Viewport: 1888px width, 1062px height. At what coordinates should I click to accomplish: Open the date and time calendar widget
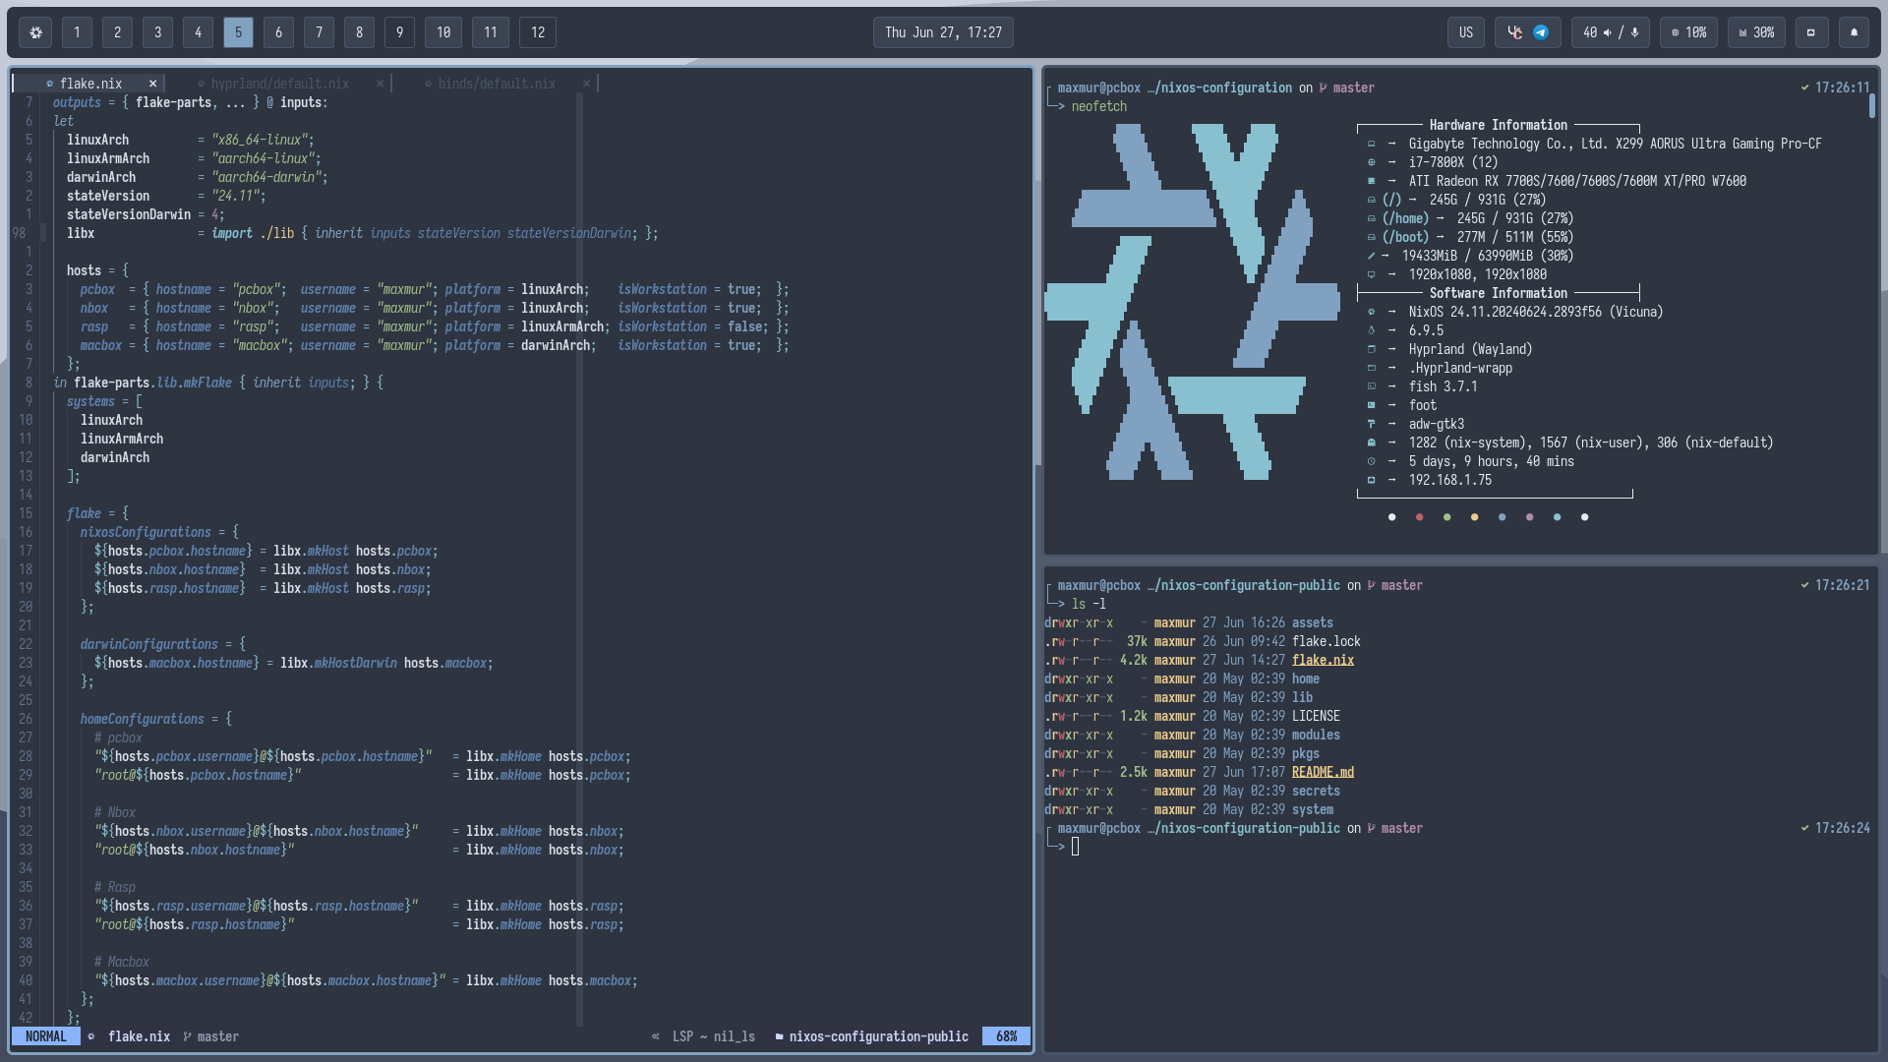click(x=942, y=32)
